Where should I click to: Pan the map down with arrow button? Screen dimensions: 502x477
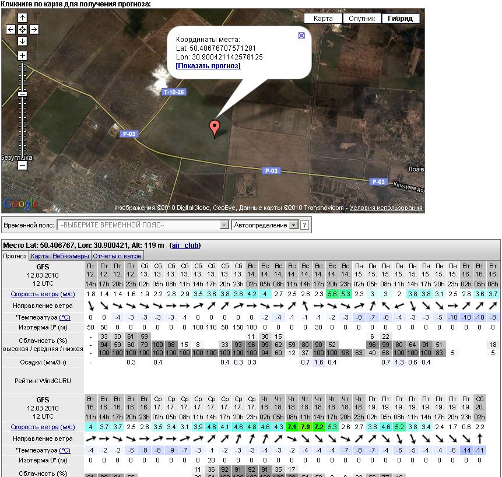[22, 41]
